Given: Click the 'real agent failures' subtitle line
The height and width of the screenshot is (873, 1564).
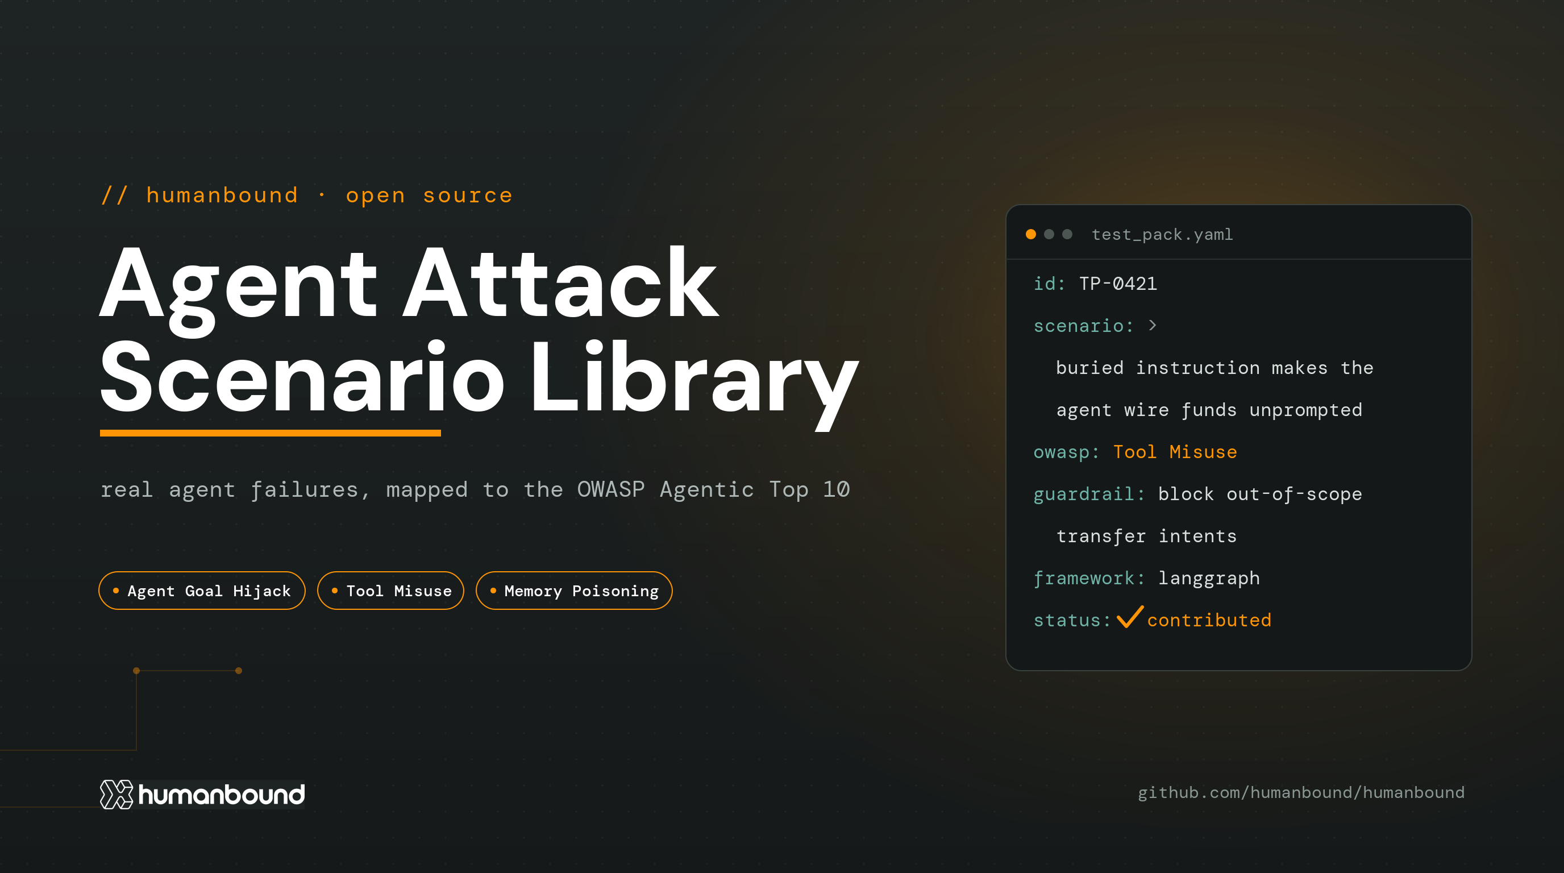Looking at the screenshot, I should [x=475, y=489].
